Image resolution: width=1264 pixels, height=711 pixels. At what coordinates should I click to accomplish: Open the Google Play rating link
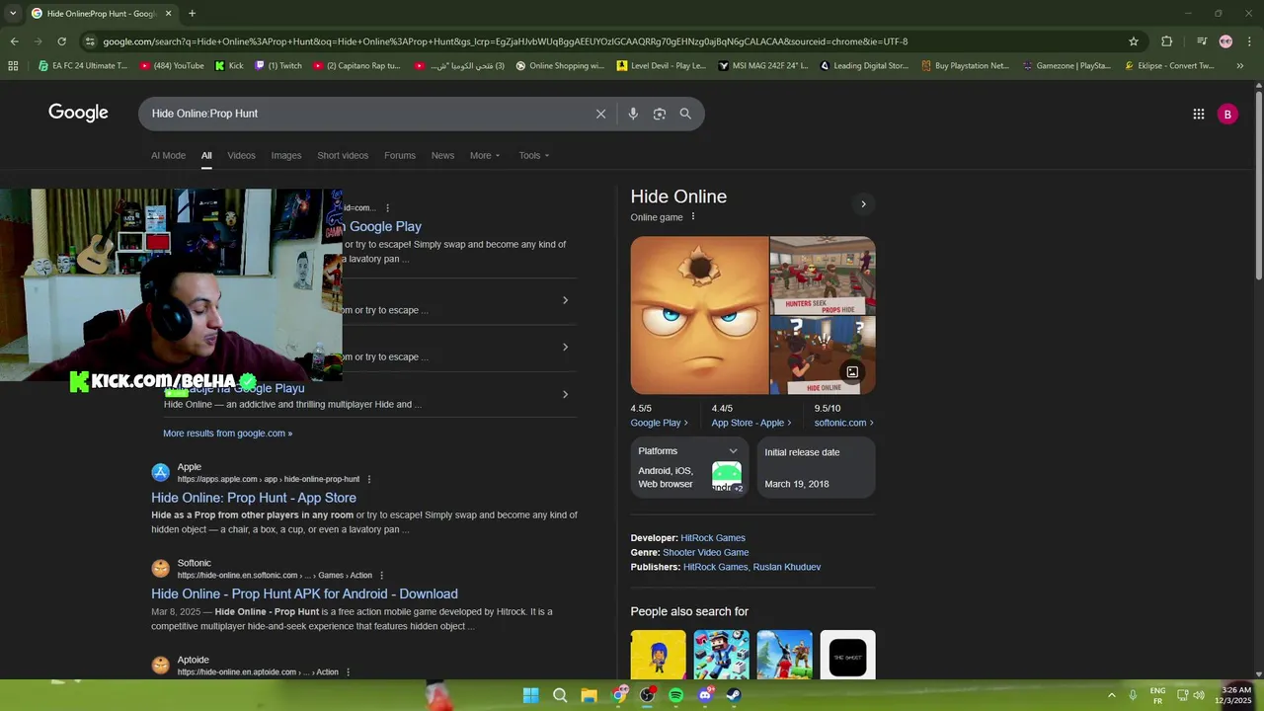tap(659, 423)
